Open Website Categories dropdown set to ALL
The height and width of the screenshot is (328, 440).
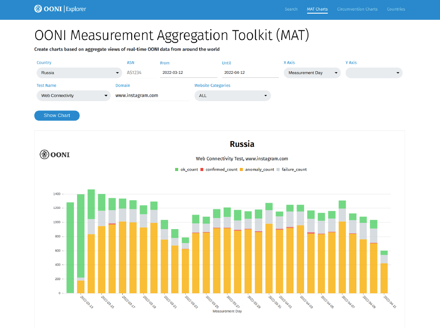pos(232,95)
